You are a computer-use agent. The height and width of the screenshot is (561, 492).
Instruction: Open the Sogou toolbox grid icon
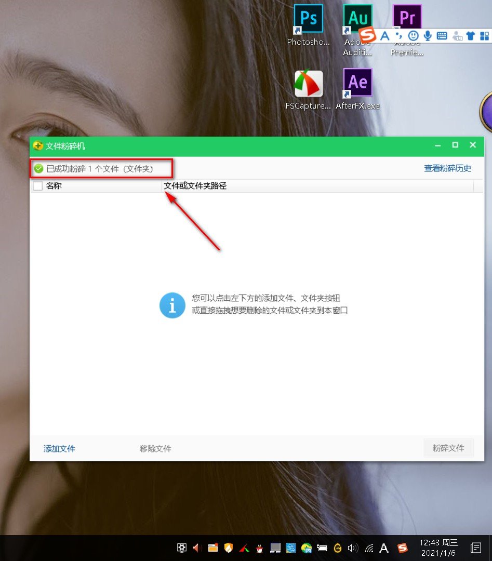click(485, 35)
